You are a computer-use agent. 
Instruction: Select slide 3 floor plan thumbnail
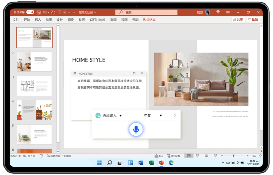[34, 86]
